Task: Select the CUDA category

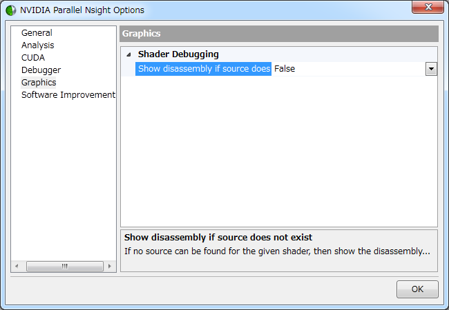Action: (32, 57)
